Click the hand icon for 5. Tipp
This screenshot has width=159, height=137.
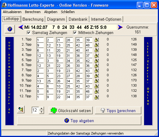click(x=97, y=60)
